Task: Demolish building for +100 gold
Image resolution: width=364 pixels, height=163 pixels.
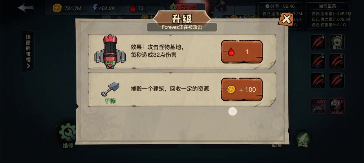Action: [x=242, y=90]
